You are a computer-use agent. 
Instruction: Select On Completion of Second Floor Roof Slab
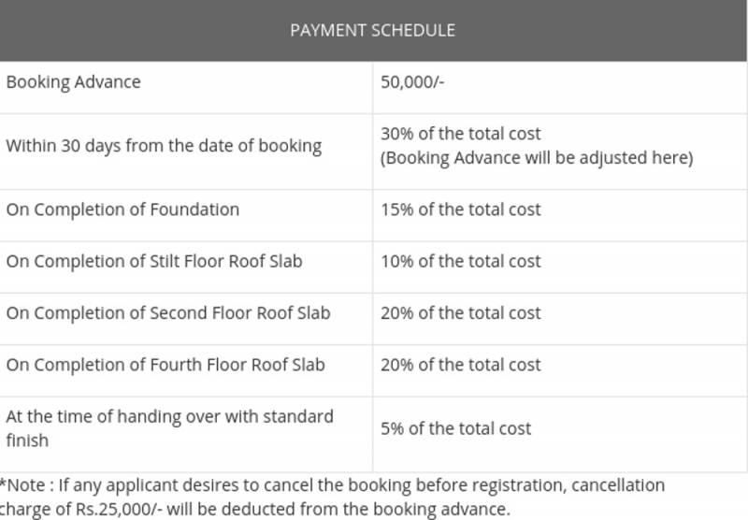click(168, 312)
